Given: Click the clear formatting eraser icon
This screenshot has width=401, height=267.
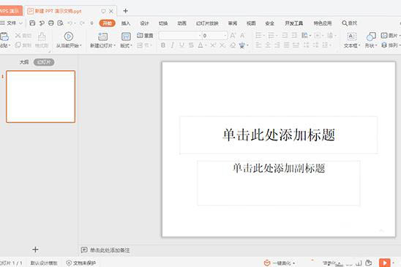Looking at the screenshot, I should click(x=233, y=45).
